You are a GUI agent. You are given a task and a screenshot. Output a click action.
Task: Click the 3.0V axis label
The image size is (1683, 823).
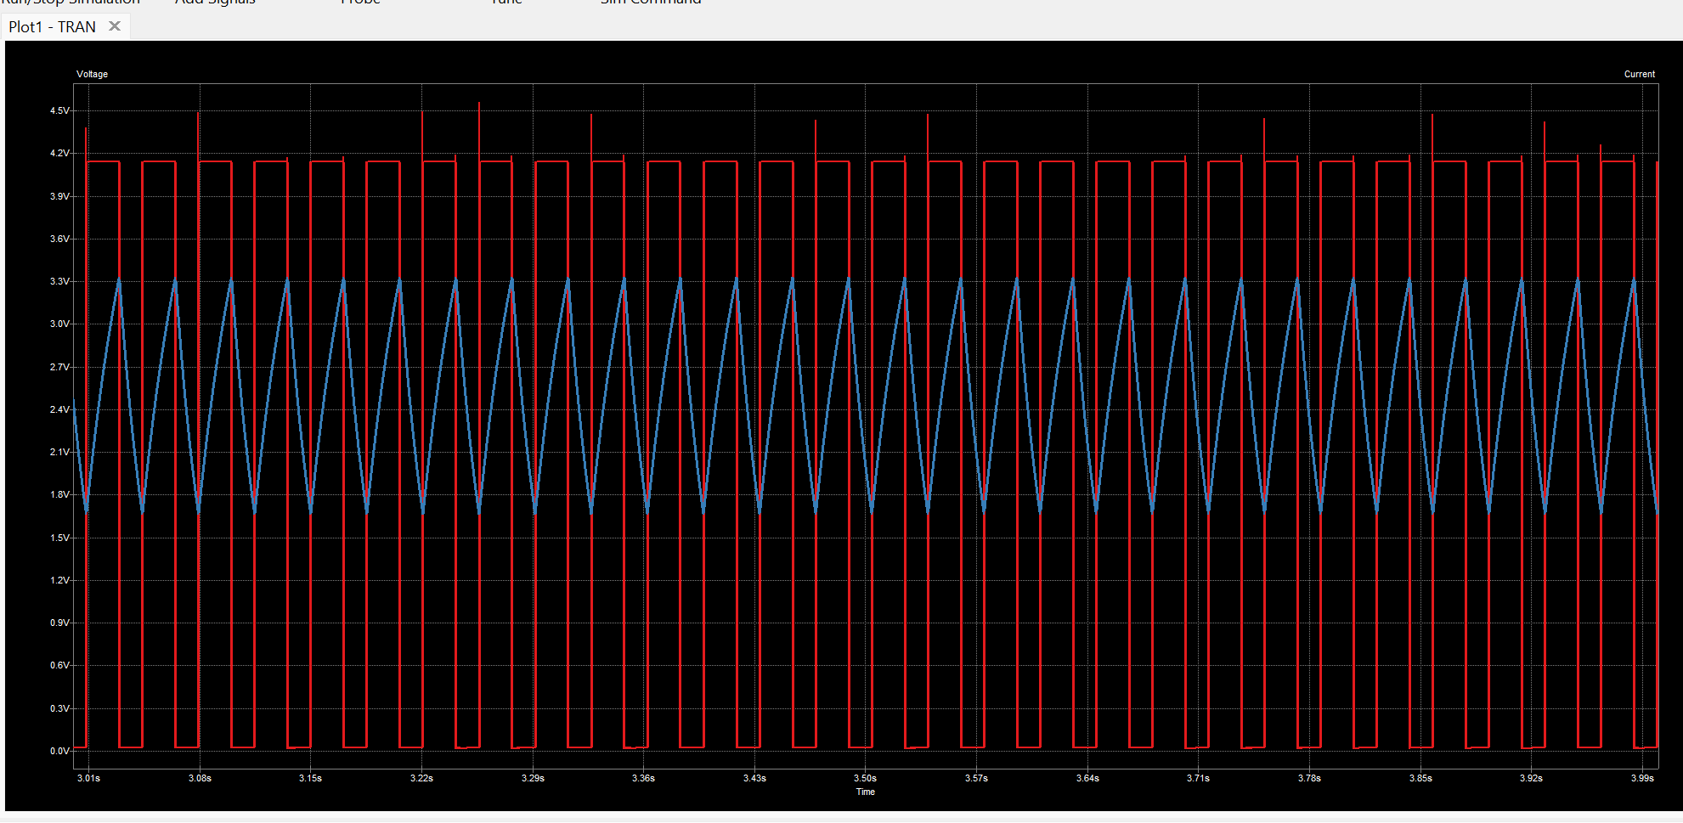[x=59, y=324]
